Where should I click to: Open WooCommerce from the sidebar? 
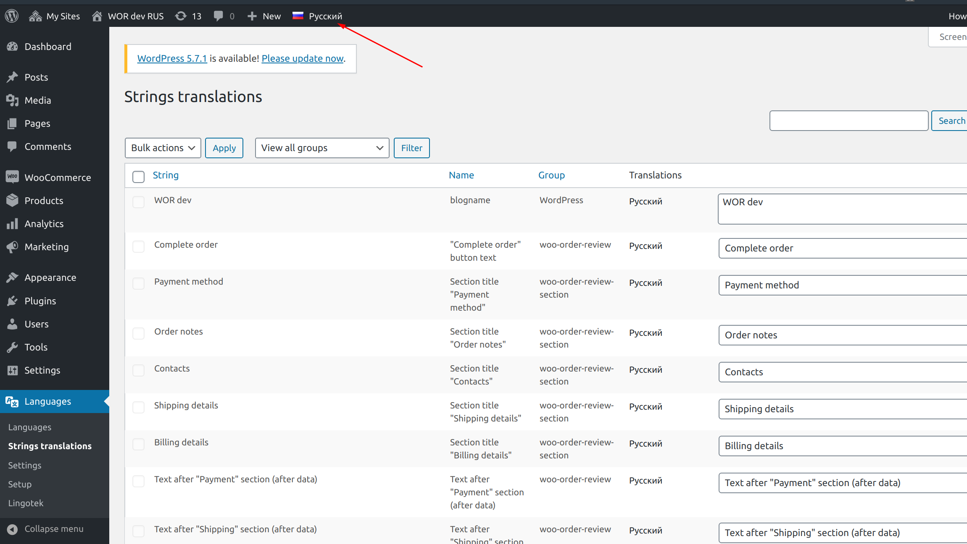click(x=57, y=178)
